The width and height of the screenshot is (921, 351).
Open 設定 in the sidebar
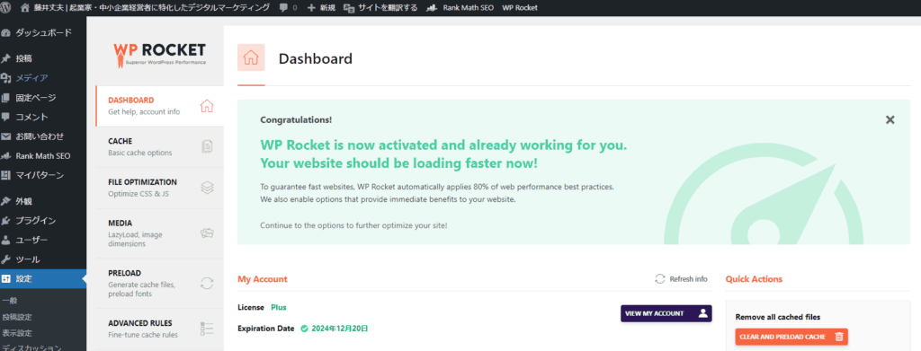pyautogui.click(x=43, y=279)
